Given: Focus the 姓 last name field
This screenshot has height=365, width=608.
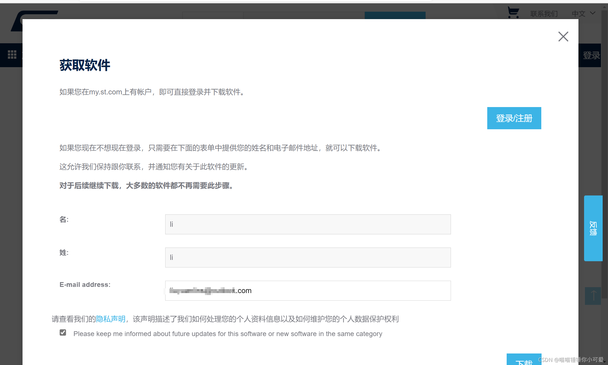Looking at the screenshot, I should point(308,257).
